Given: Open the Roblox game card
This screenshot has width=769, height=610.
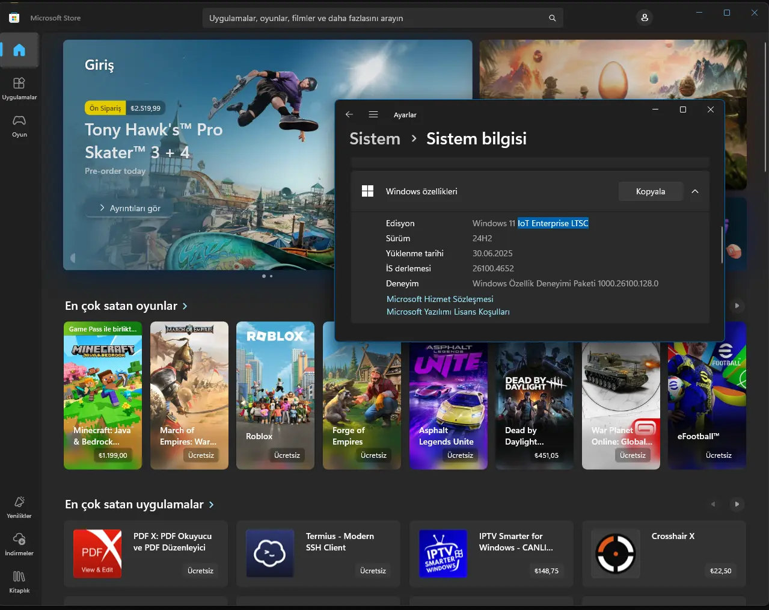Looking at the screenshot, I should [x=275, y=395].
